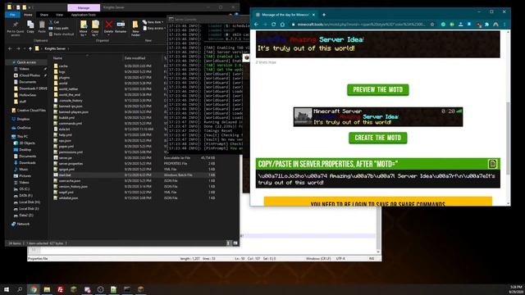The width and height of the screenshot is (525, 295).
Task: Switch to the Share ribbon tab
Action: [43, 15]
